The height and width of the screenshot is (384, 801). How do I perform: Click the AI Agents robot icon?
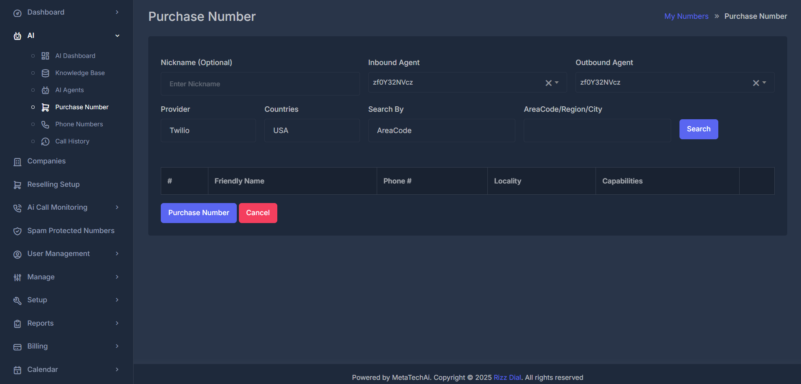point(45,90)
